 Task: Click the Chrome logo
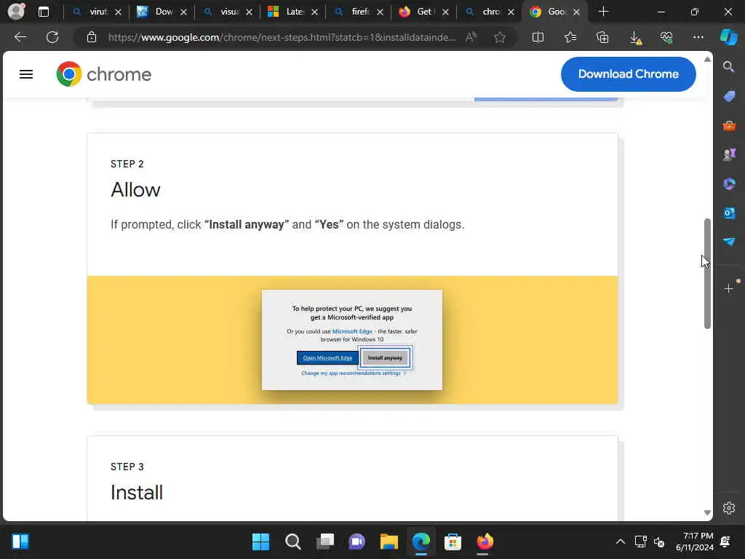(x=103, y=74)
